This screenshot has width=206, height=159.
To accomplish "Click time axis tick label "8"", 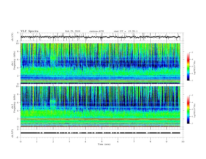I will pos(150,142).
